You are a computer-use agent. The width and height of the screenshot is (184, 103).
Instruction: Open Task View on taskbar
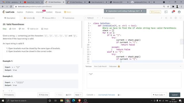[x=55, y=100]
